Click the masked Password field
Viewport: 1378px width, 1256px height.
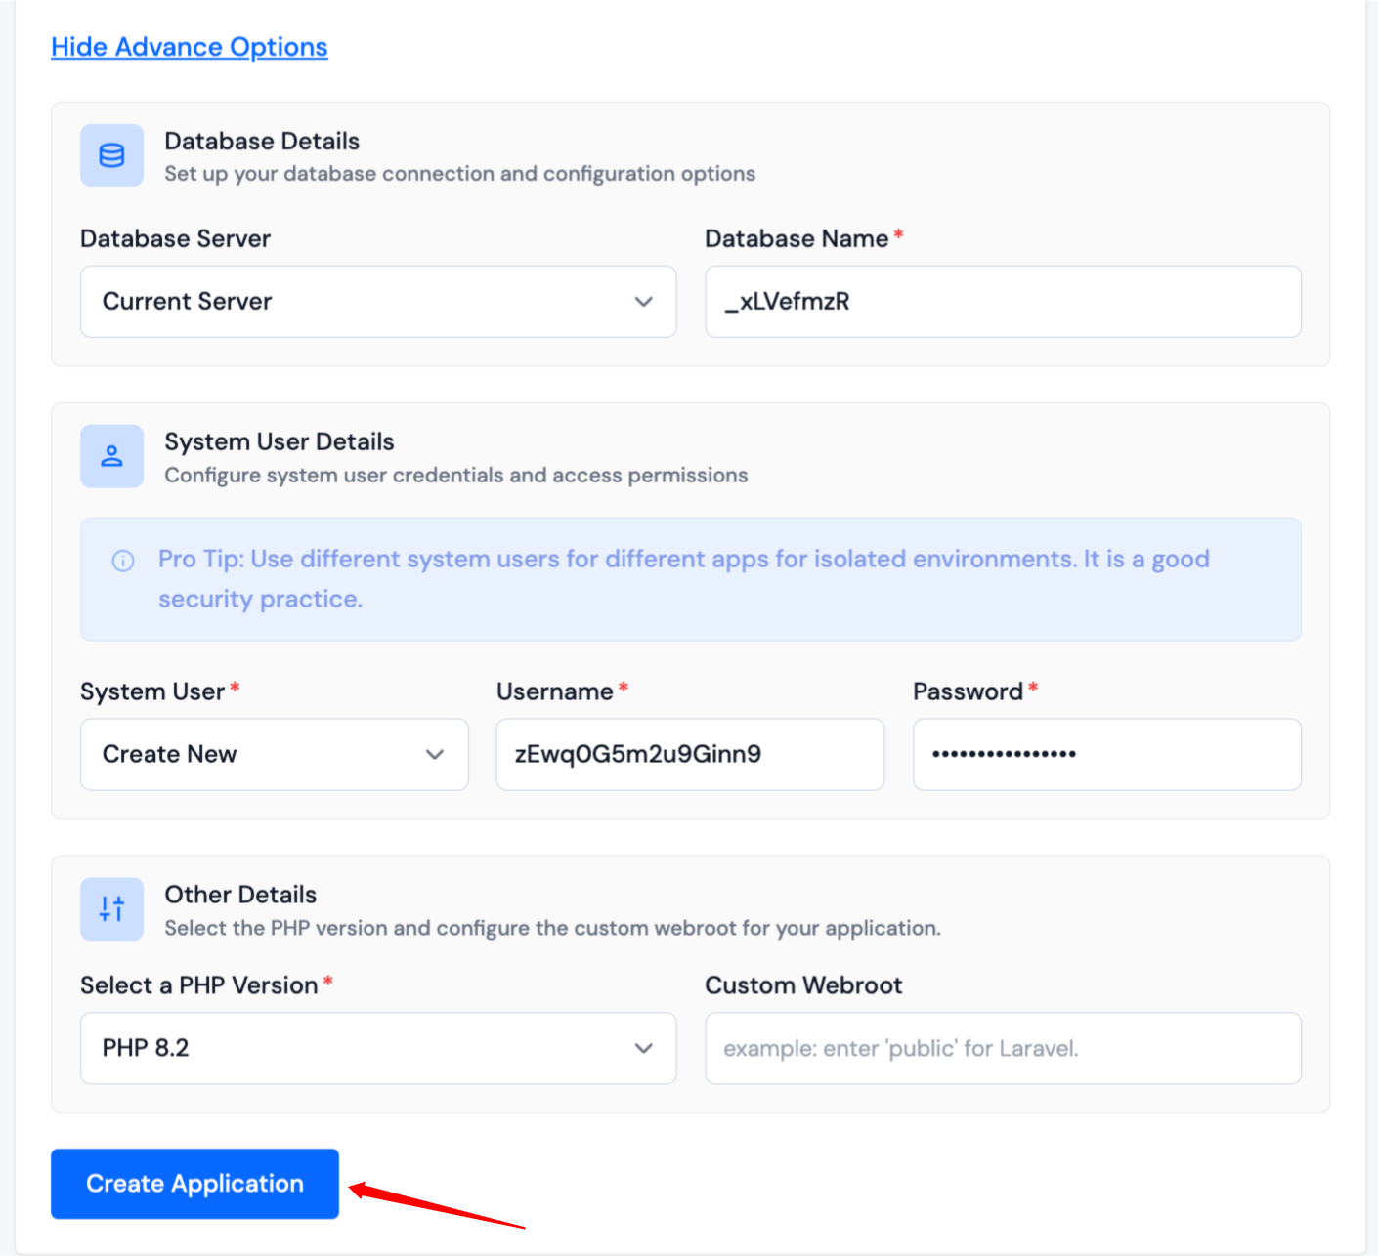[x=1106, y=754]
